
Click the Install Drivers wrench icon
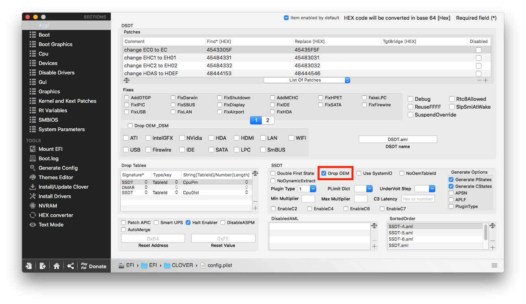tap(33, 196)
